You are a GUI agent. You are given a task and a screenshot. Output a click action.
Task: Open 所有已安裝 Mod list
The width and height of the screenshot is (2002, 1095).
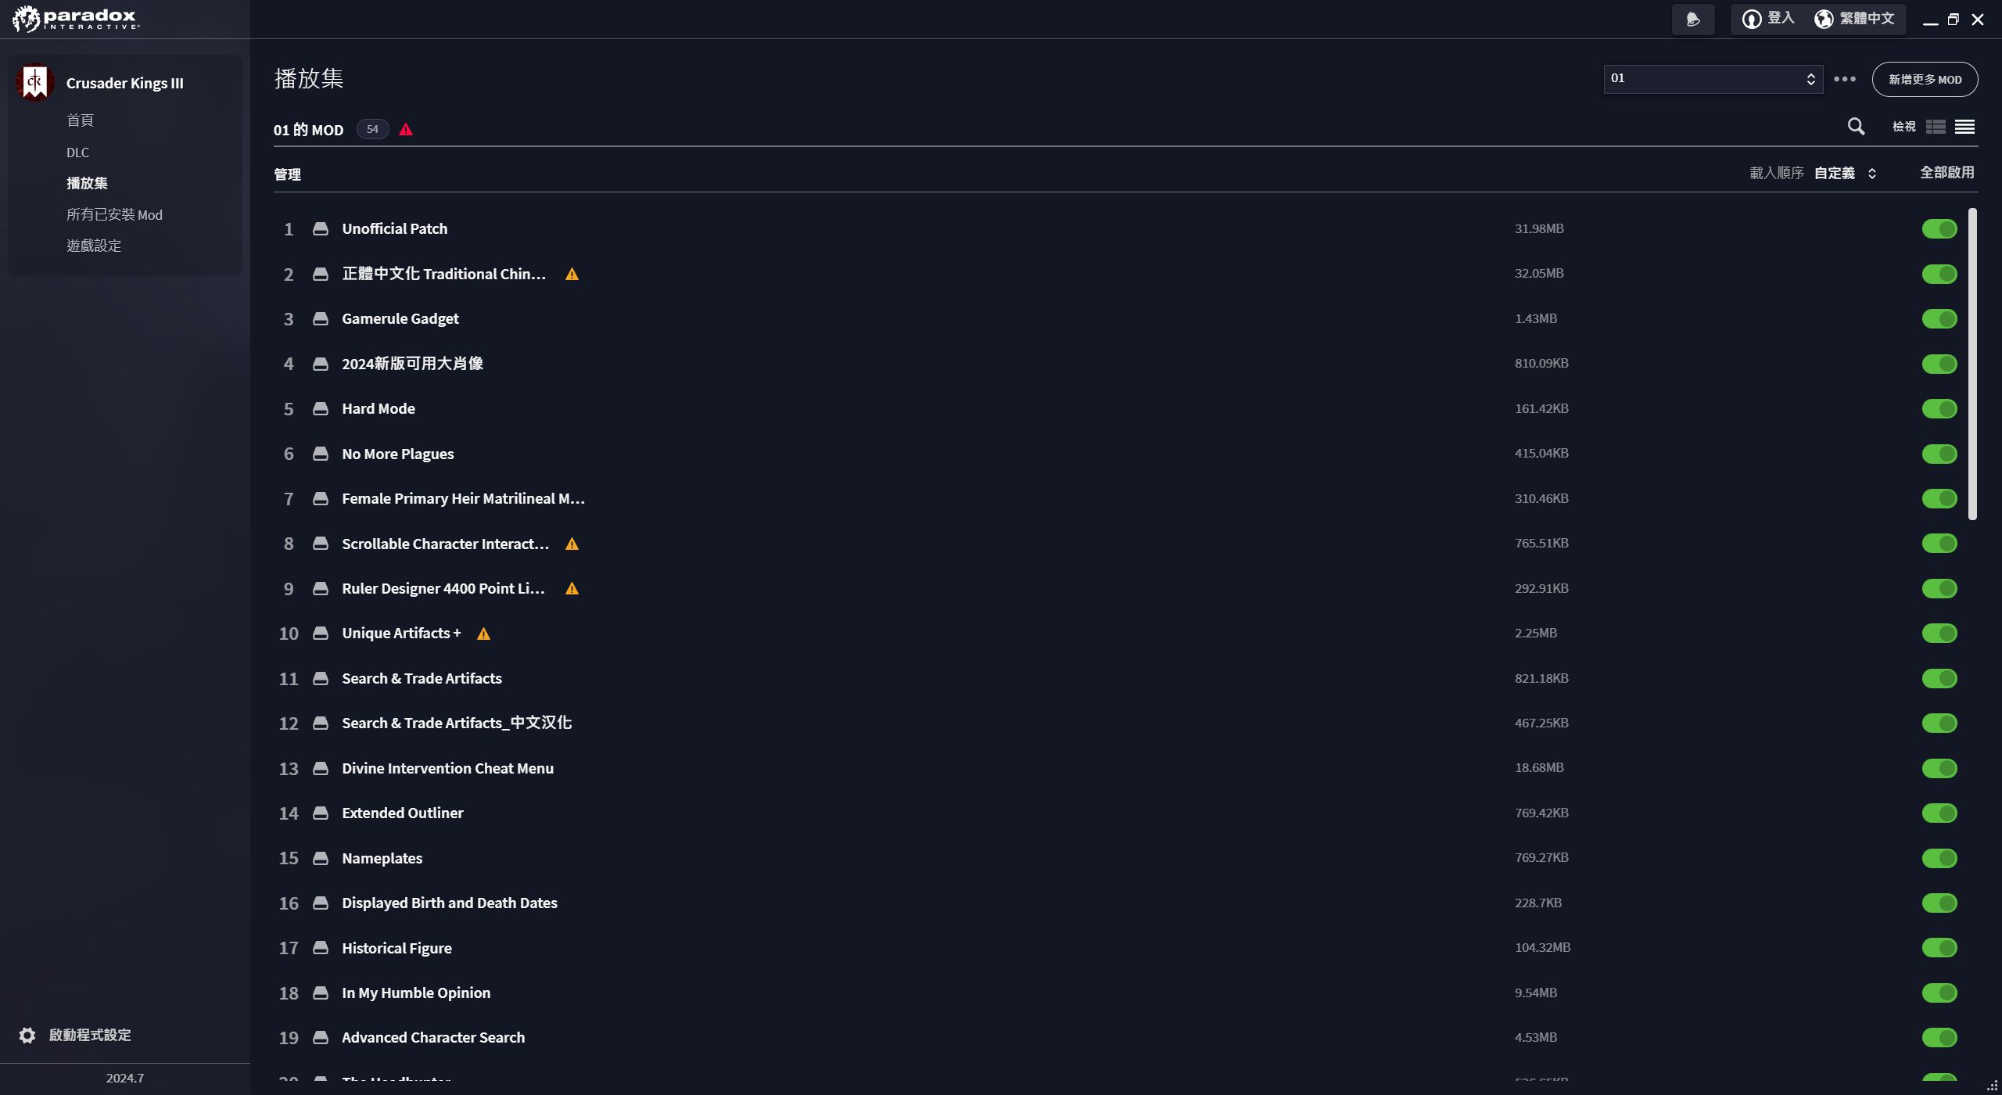coord(114,214)
